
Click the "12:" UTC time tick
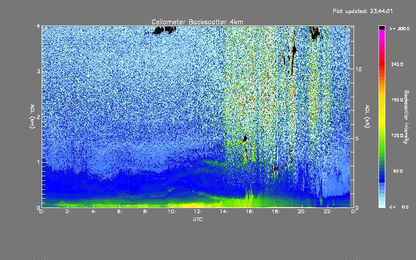(x=198, y=212)
